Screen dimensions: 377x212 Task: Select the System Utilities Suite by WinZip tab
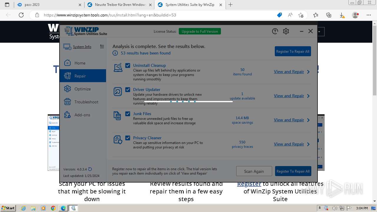tap(190, 5)
